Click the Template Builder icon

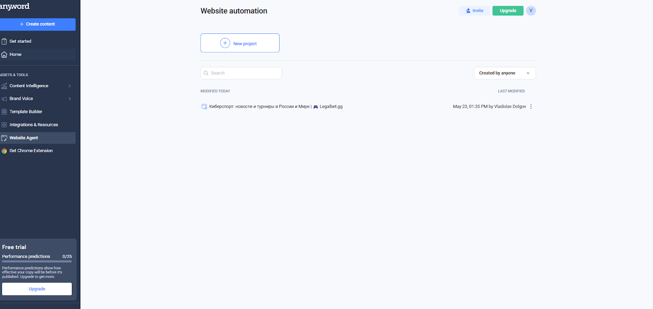pyautogui.click(x=4, y=112)
